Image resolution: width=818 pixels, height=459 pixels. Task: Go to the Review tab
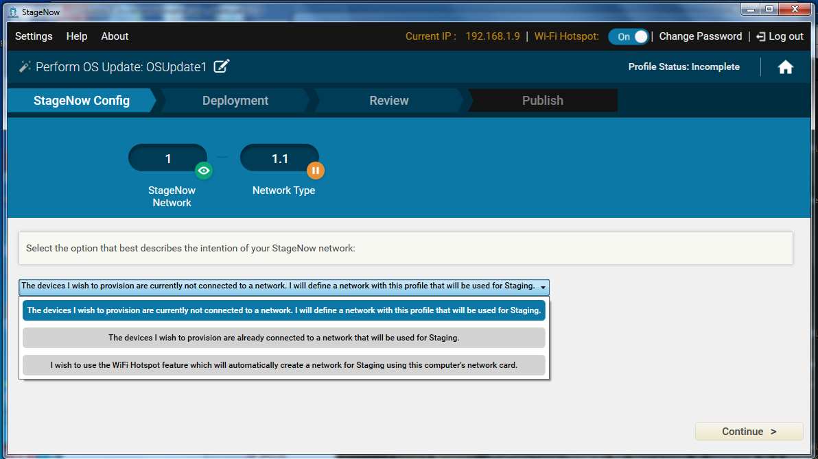coord(388,101)
